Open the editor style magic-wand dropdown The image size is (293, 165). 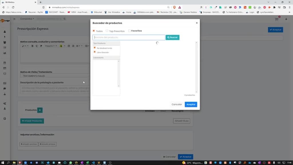(24, 46)
